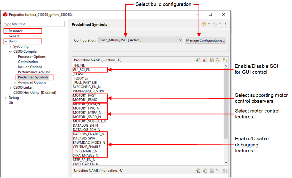Select Include Options under C2000 Compiler
This screenshot has width=292, height=178.
[30, 67]
